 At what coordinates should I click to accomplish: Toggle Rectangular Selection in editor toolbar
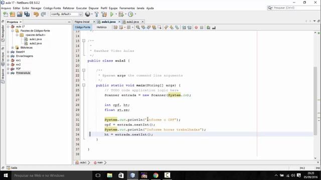159,27
